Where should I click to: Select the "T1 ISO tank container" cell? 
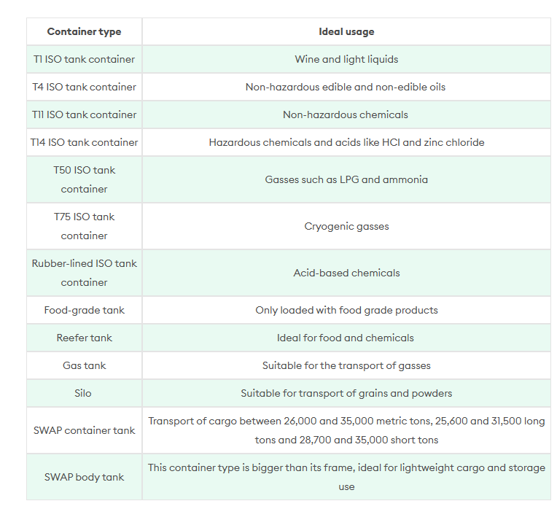84,59
